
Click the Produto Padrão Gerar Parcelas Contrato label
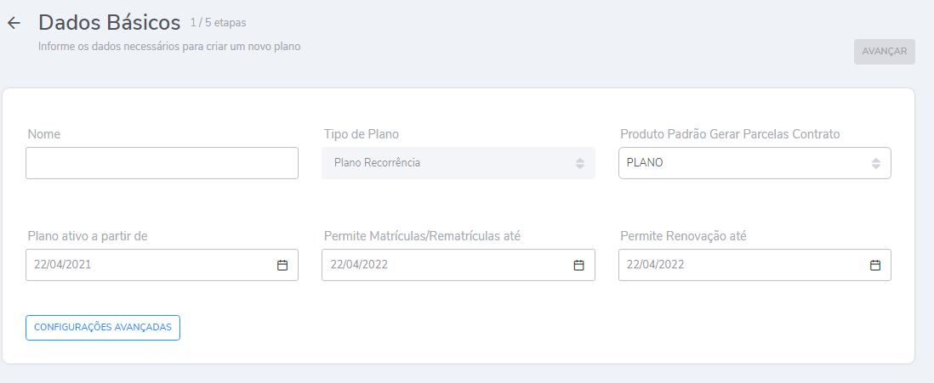click(x=730, y=134)
